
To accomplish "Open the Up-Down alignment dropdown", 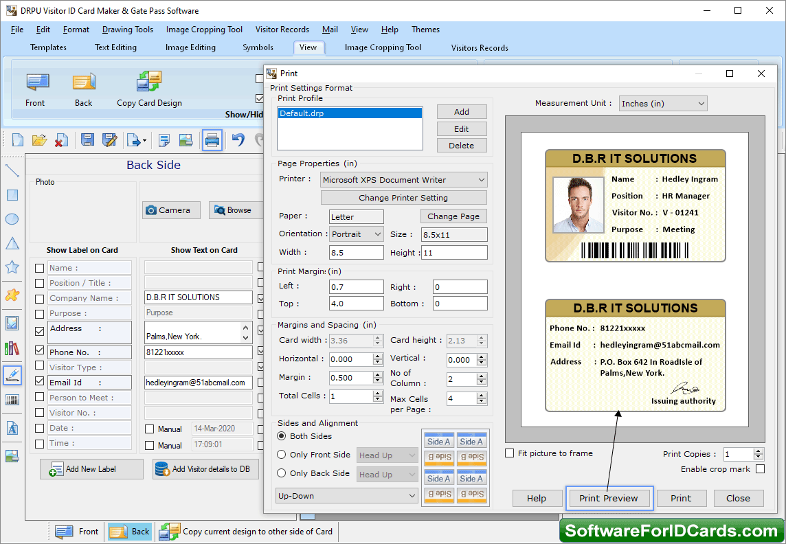I will pyautogui.click(x=346, y=496).
